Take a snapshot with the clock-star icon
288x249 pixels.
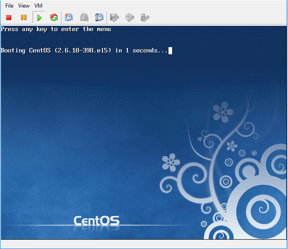(69, 18)
